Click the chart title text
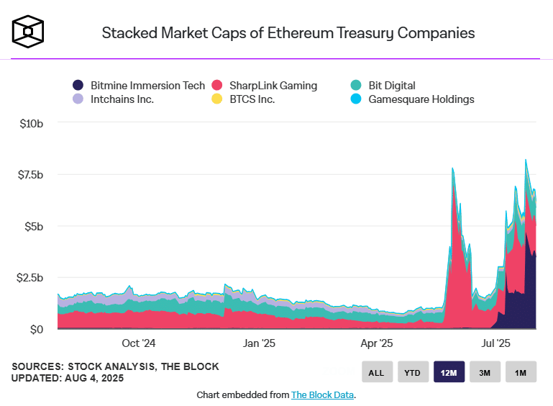Viewport: 553px width, 406px height. coord(288,33)
